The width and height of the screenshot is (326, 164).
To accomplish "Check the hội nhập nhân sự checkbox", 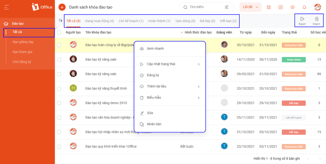I will [x=59, y=132].
